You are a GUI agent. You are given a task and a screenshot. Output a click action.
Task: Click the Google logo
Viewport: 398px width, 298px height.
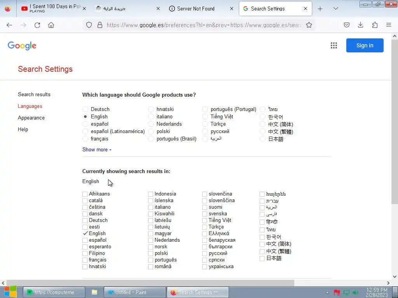tap(22, 46)
